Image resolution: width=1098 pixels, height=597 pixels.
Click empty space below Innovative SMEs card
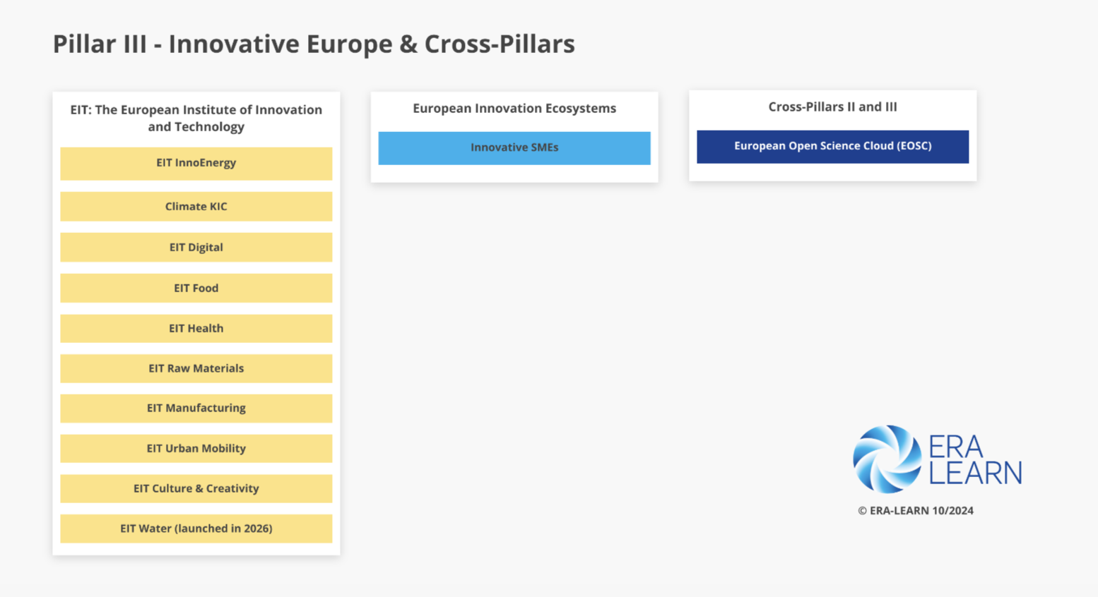tap(514, 318)
